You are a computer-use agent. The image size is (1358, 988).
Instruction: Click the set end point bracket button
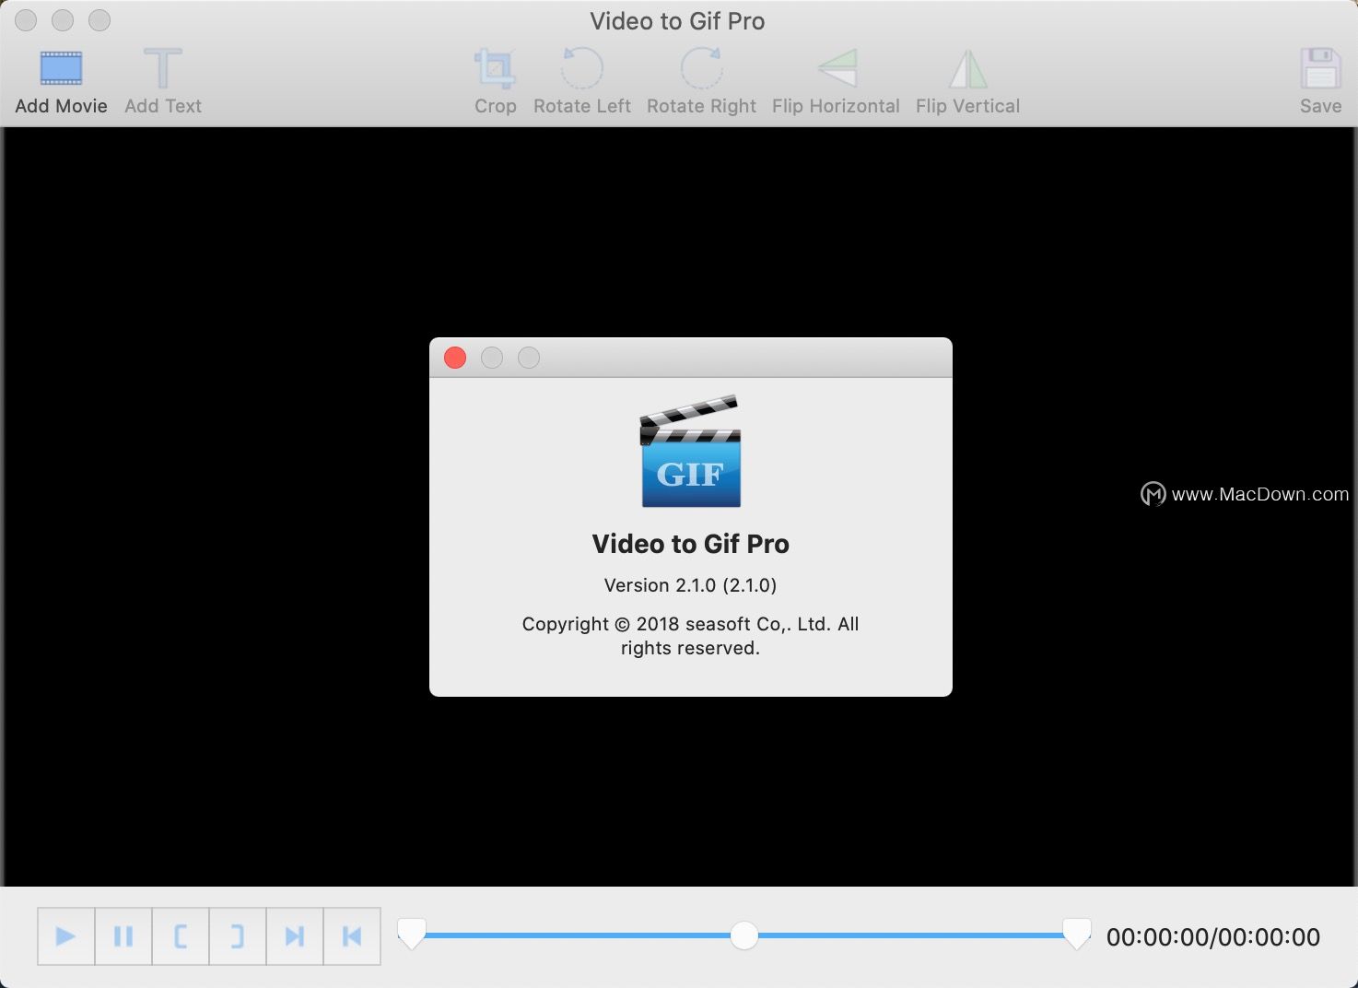point(238,935)
